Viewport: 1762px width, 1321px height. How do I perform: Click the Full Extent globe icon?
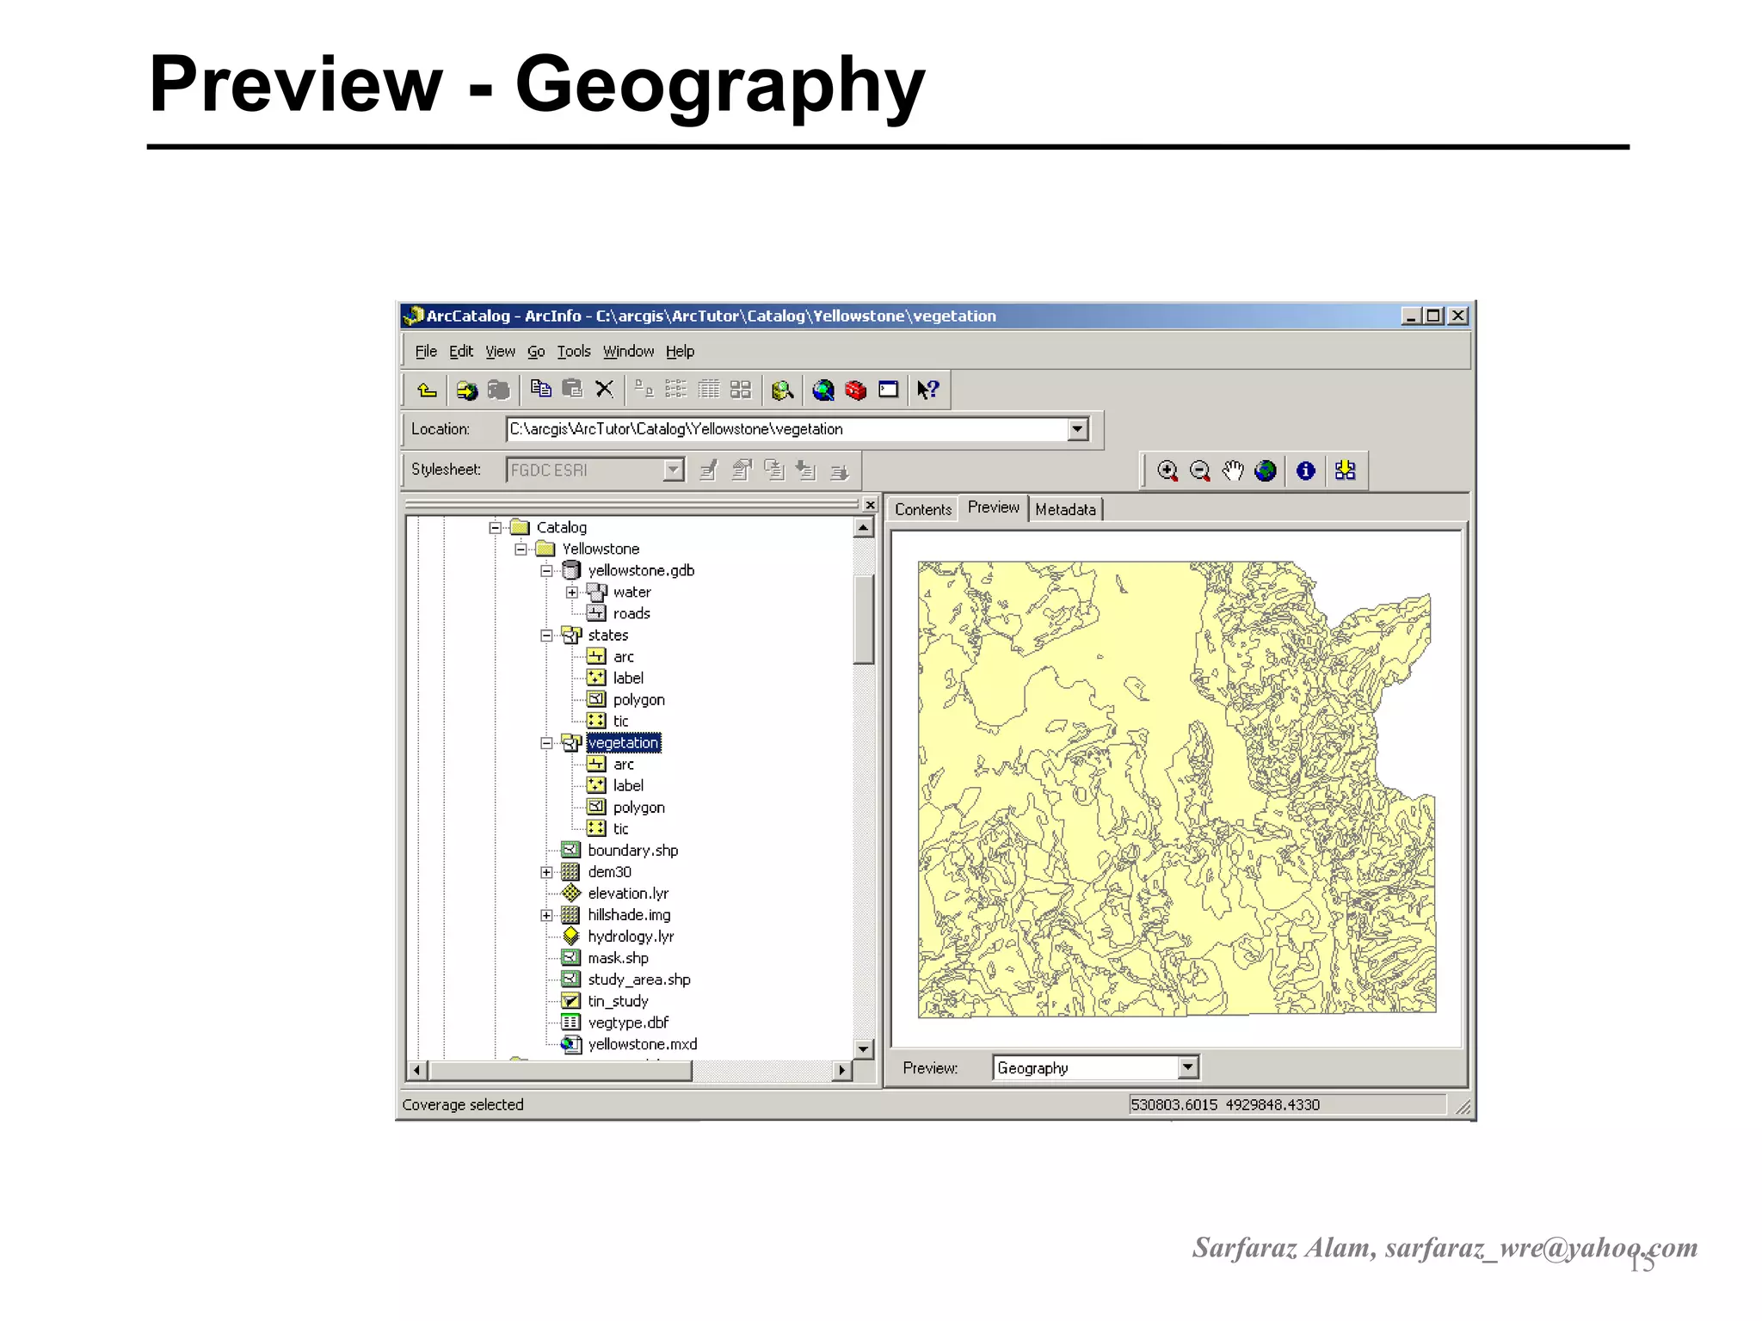point(1265,471)
